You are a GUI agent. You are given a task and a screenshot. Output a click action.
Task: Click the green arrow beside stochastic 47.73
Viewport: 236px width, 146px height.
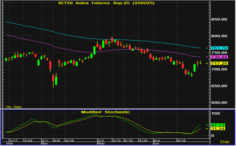click(207, 125)
